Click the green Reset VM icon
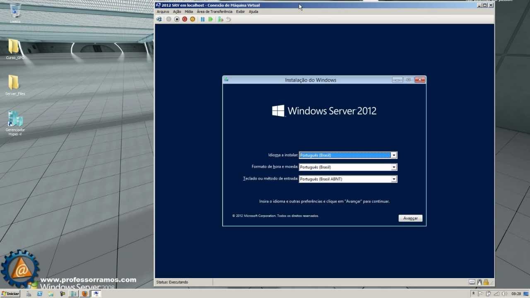 [x=211, y=19]
